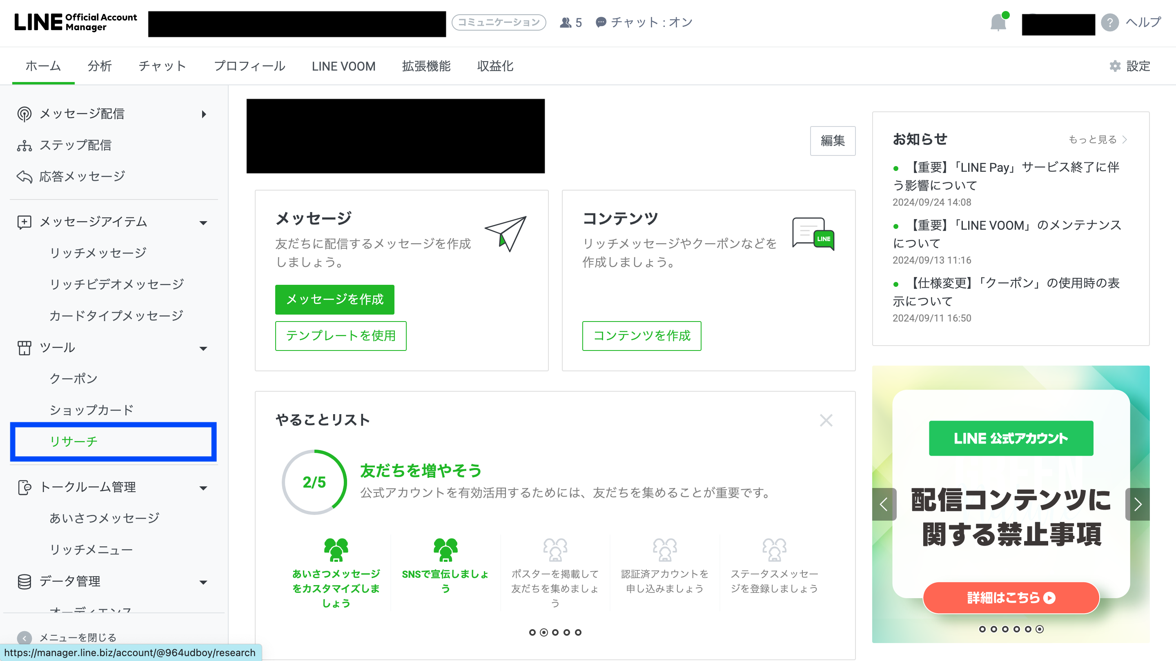The width and height of the screenshot is (1176, 661).
Task: Click the 応答メッセージ reply arrow icon
Action: click(x=24, y=177)
